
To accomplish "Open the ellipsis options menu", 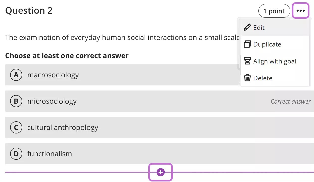I will [300, 11].
